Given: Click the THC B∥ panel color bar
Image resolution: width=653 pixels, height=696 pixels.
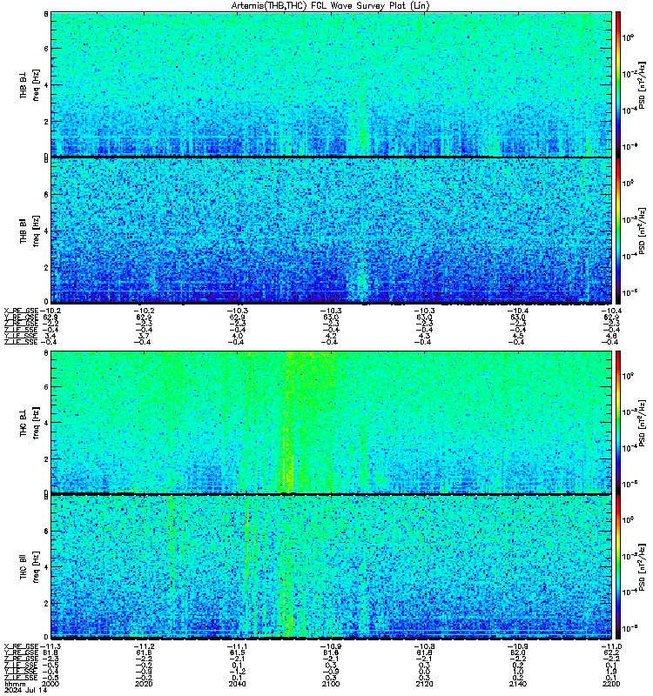Looking at the screenshot, I should click(618, 567).
